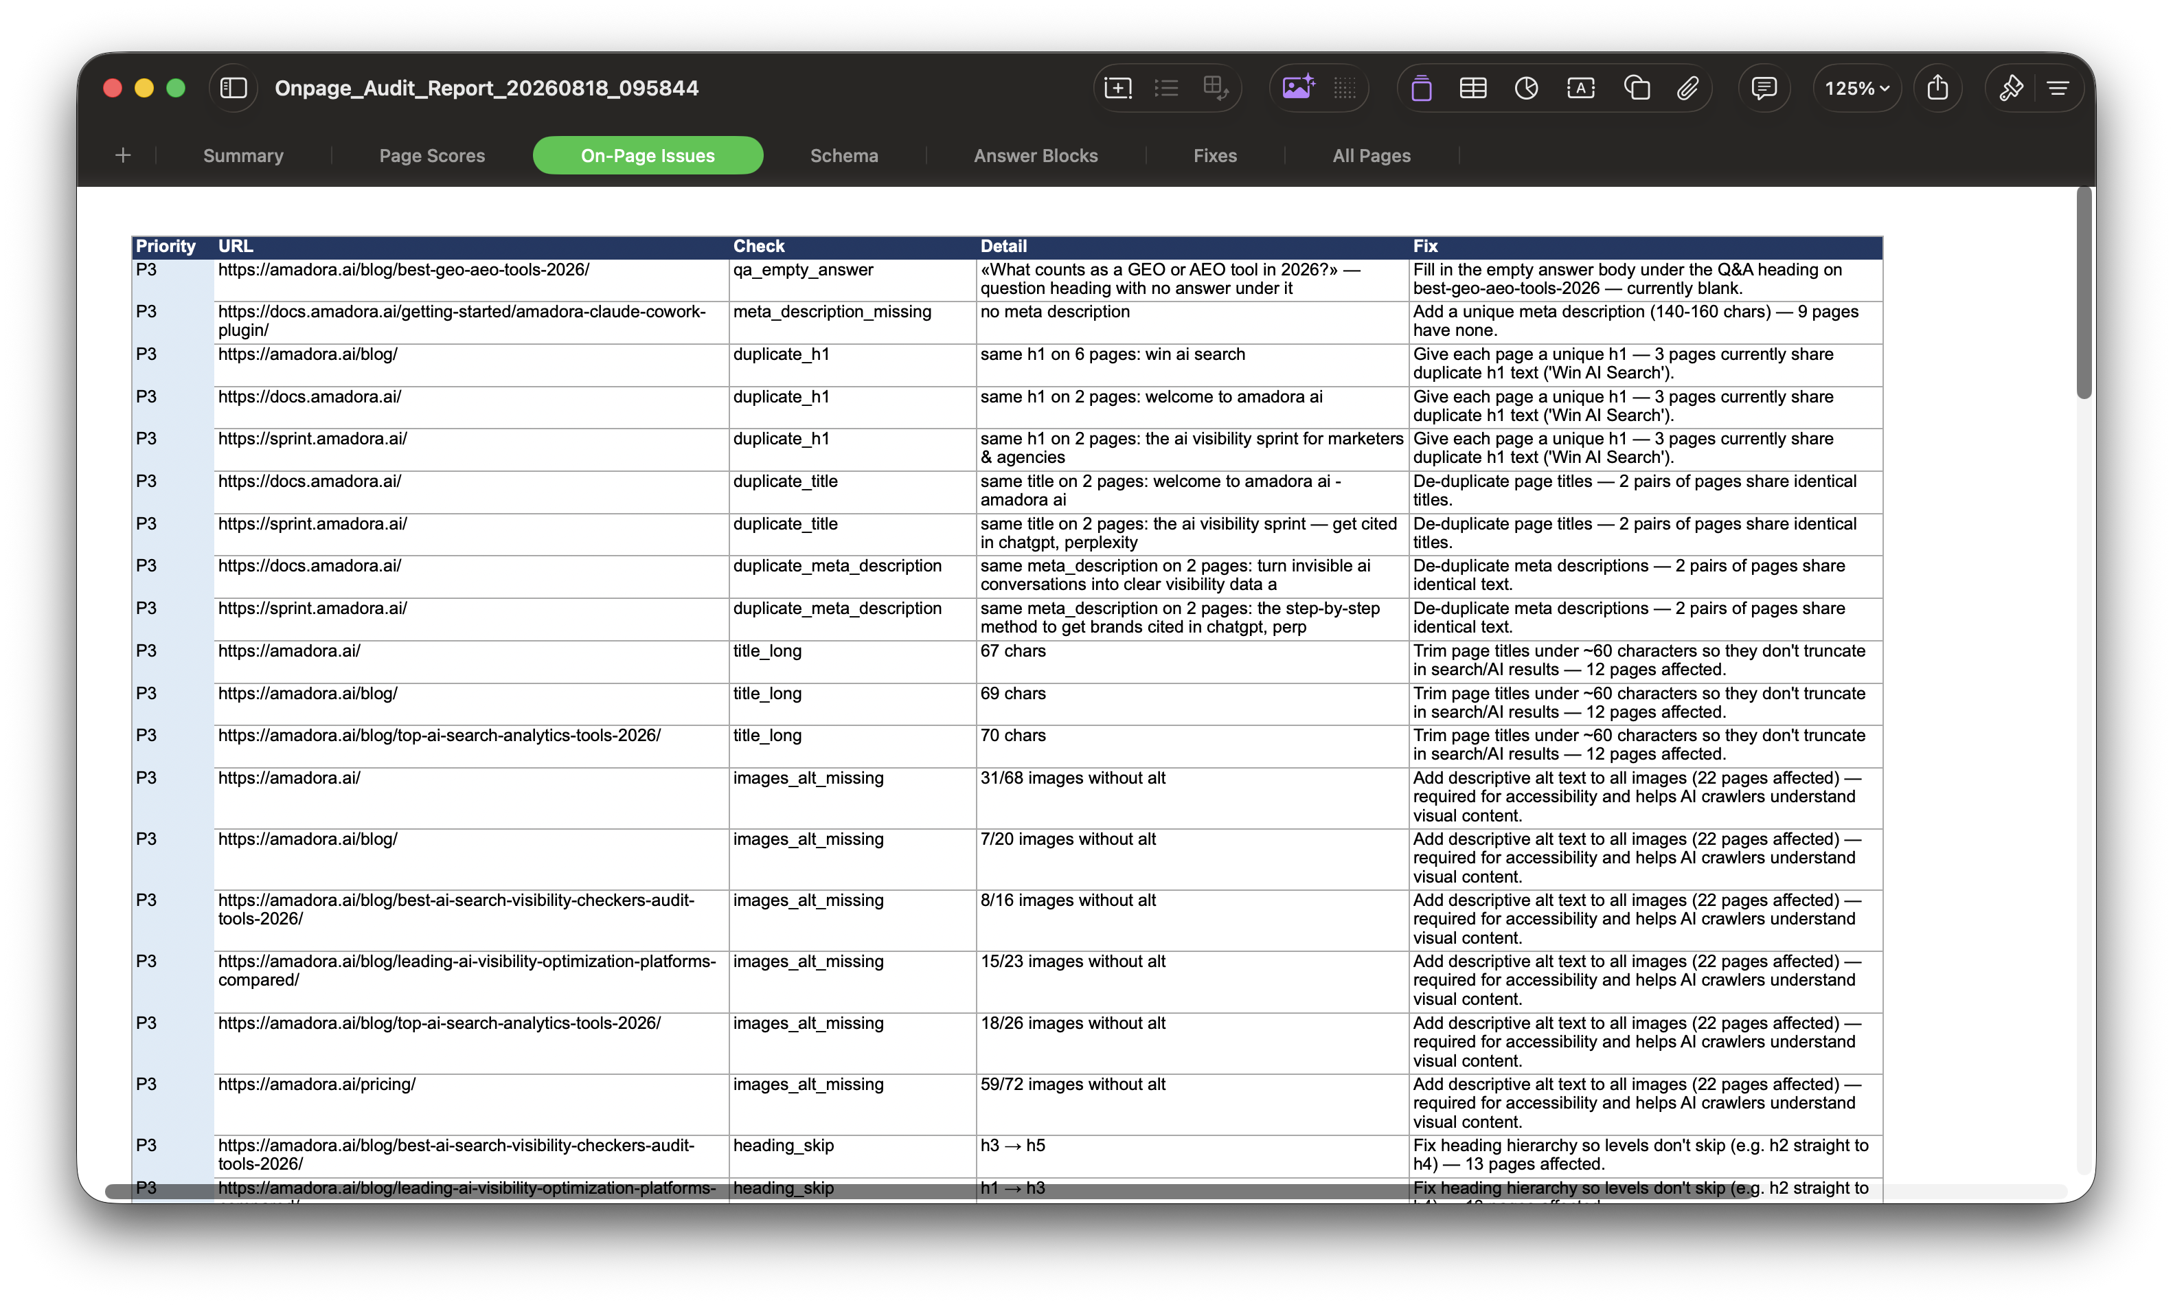Screen dimensions: 2173x1305
Task: Add a new sheet with the plus button
Action: pyautogui.click(x=123, y=156)
